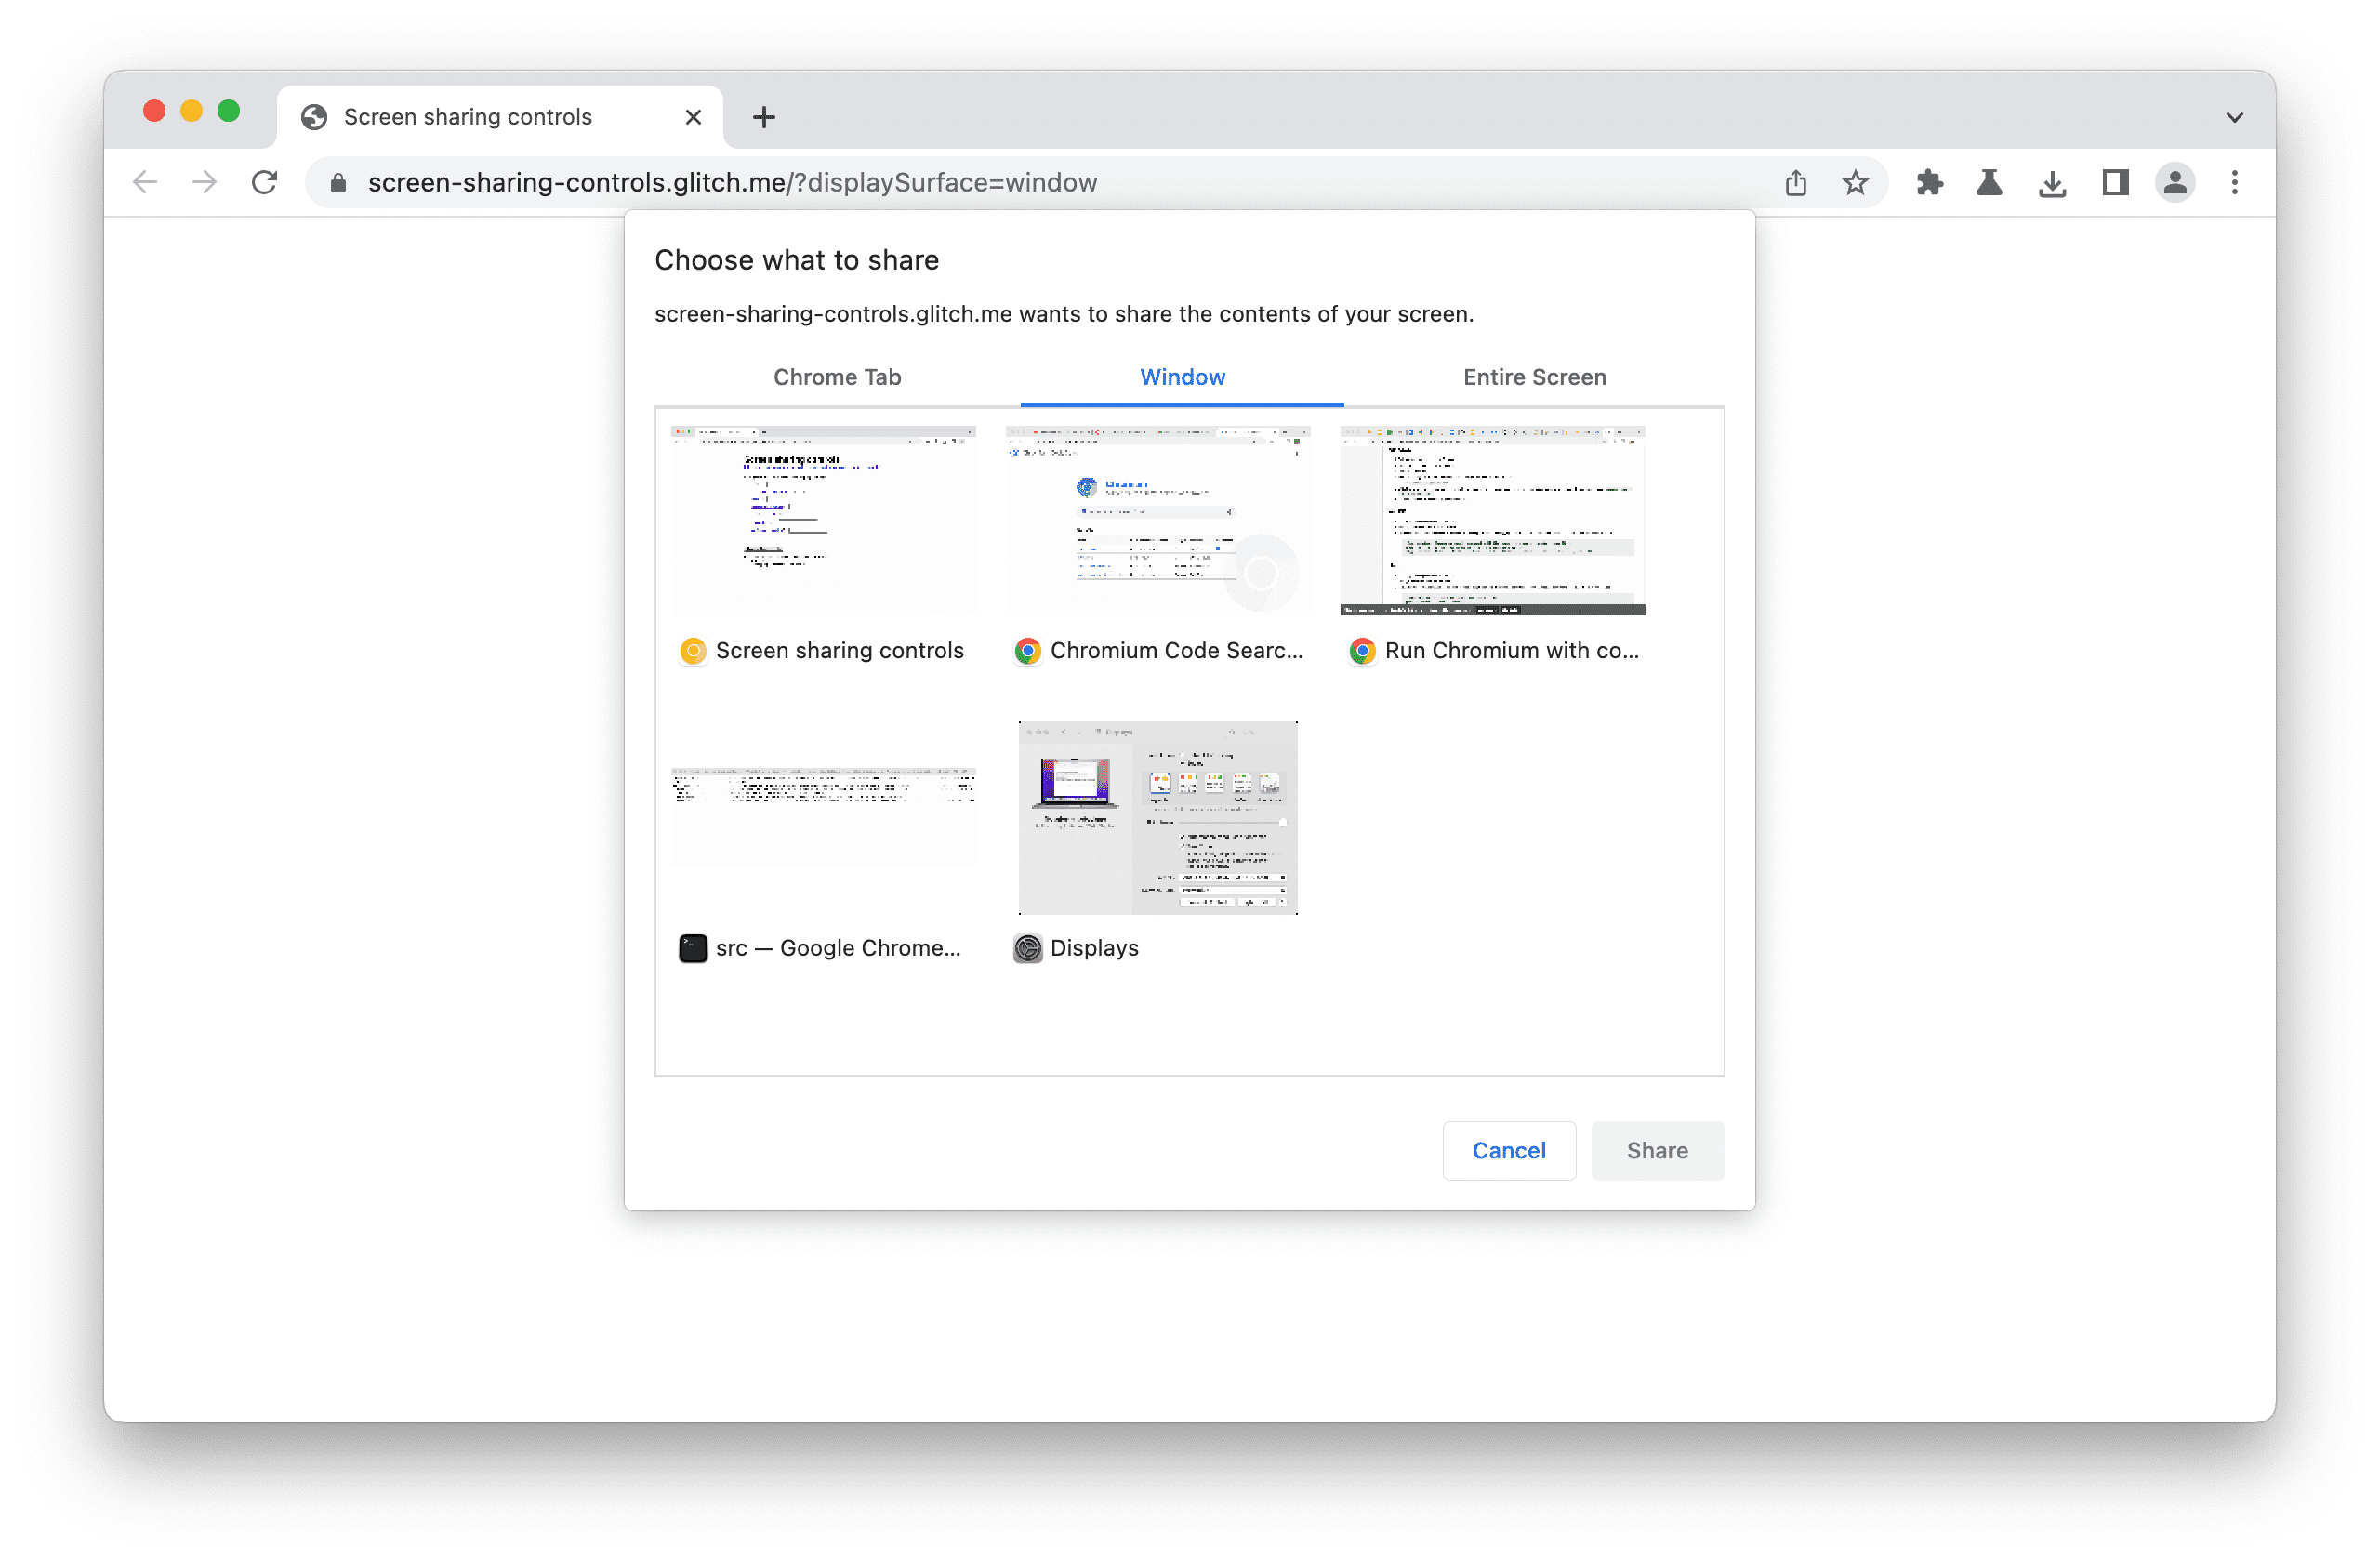Click the download icon in toolbar
Image resolution: width=2380 pixels, height=1560 pixels.
click(2051, 181)
